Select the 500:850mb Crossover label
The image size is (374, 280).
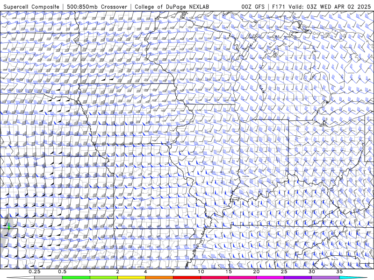coord(97,7)
